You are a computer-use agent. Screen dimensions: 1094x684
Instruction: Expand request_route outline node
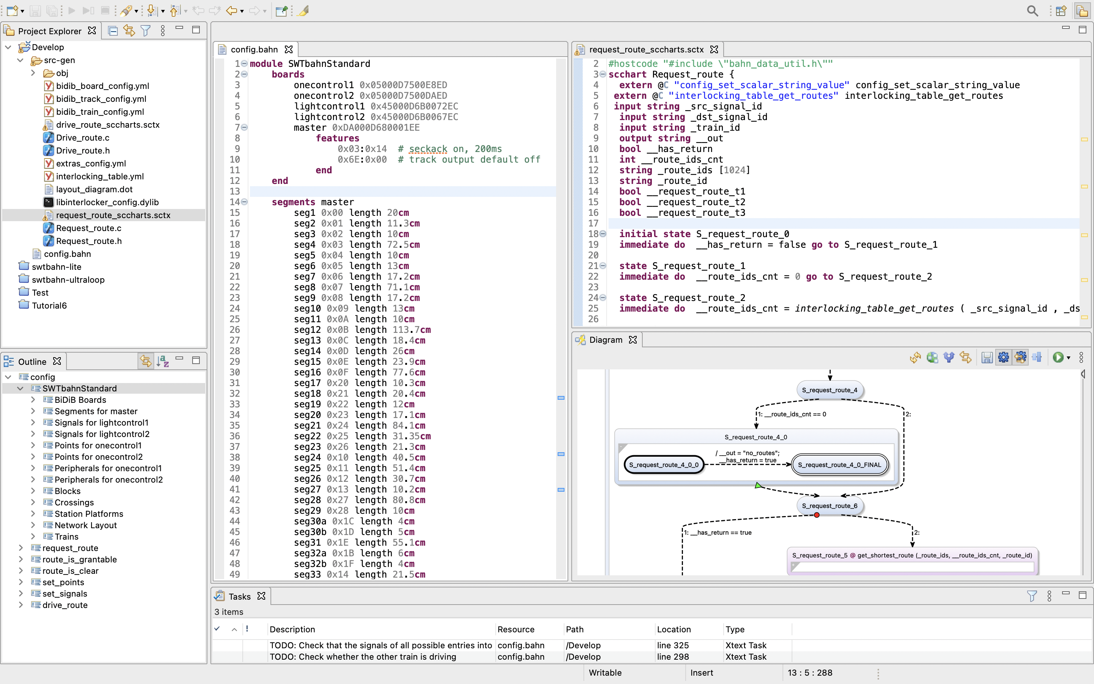tap(21, 548)
